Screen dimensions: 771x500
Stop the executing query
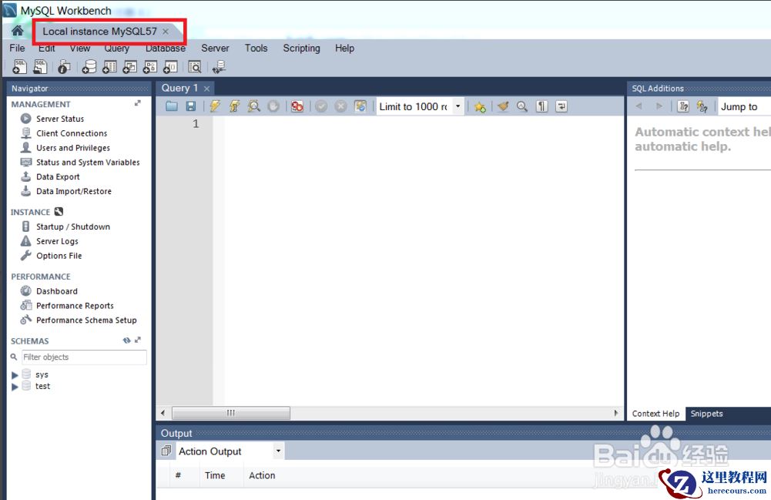(x=273, y=106)
